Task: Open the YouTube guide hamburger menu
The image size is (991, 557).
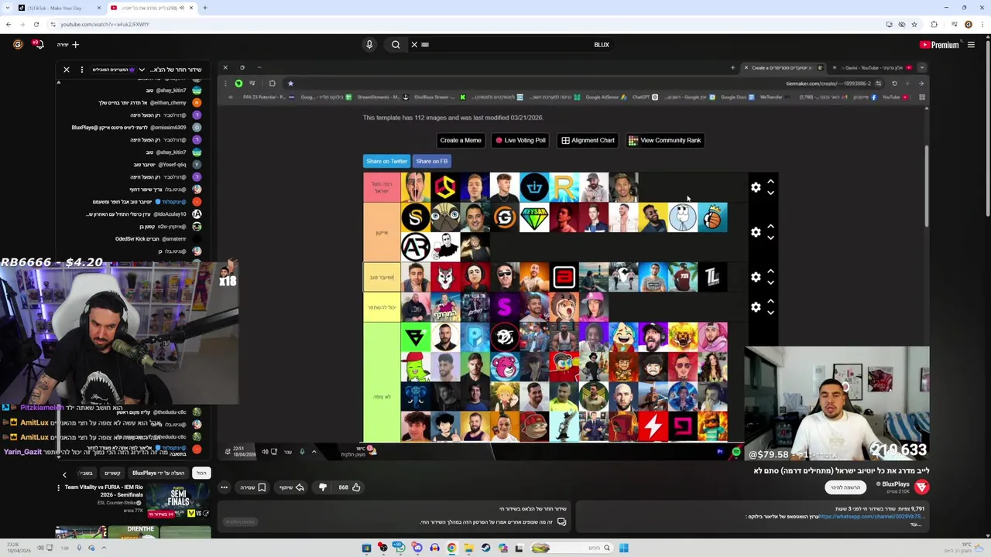Action: (x=971, y=45)
